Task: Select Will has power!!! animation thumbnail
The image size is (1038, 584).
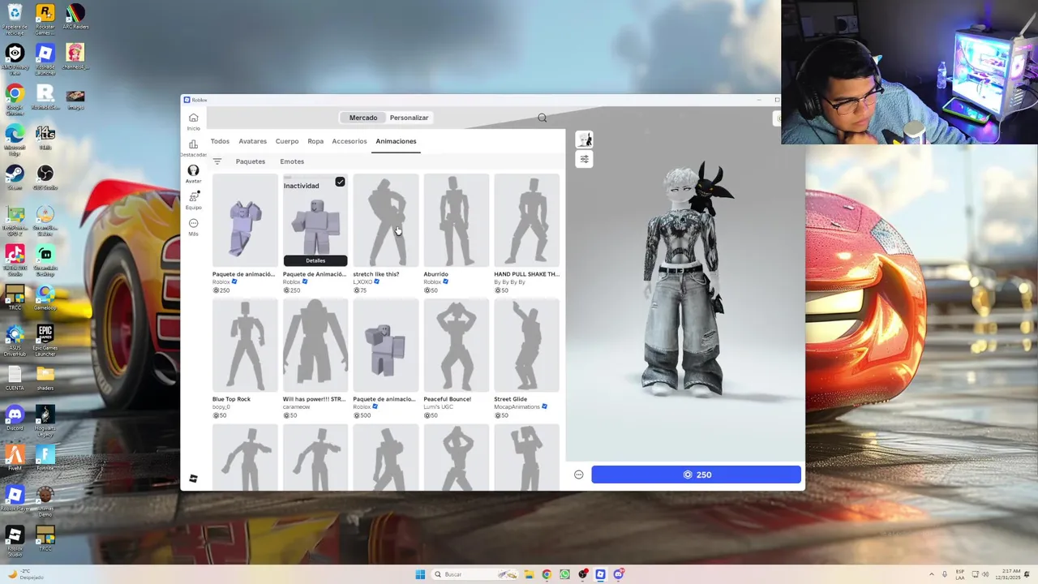Action: 315,346
